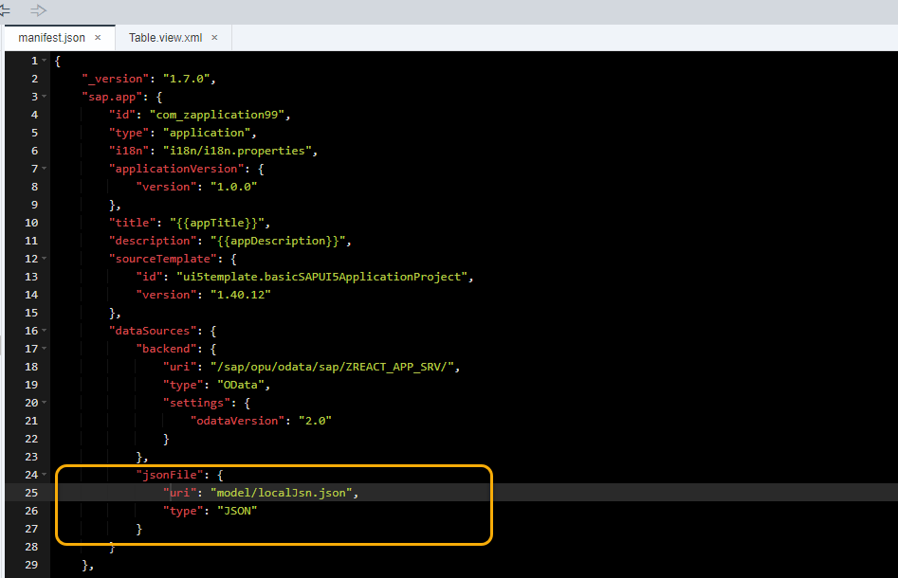Close the manifest.json tab
This screenshot has height=578, width=898.
pyautogui.click(x=98, y=38)
